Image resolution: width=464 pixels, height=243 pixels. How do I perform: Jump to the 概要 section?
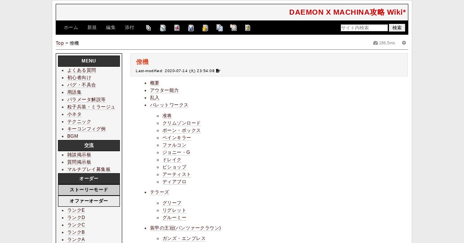155,83
